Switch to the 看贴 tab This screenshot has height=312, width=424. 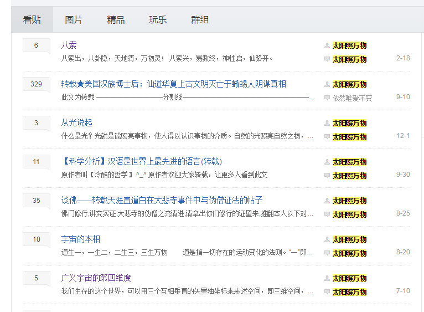[32, 19]
